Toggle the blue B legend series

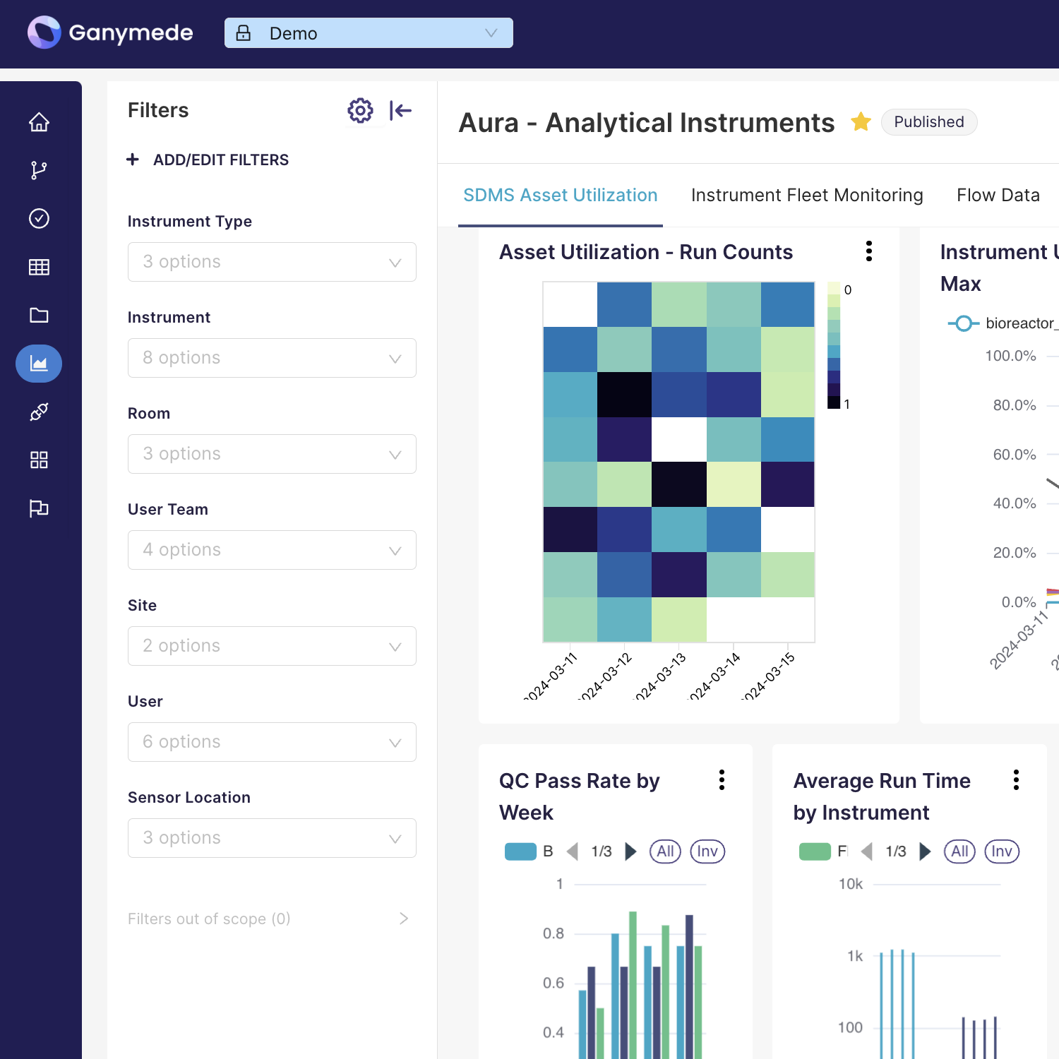click(529, 851)
